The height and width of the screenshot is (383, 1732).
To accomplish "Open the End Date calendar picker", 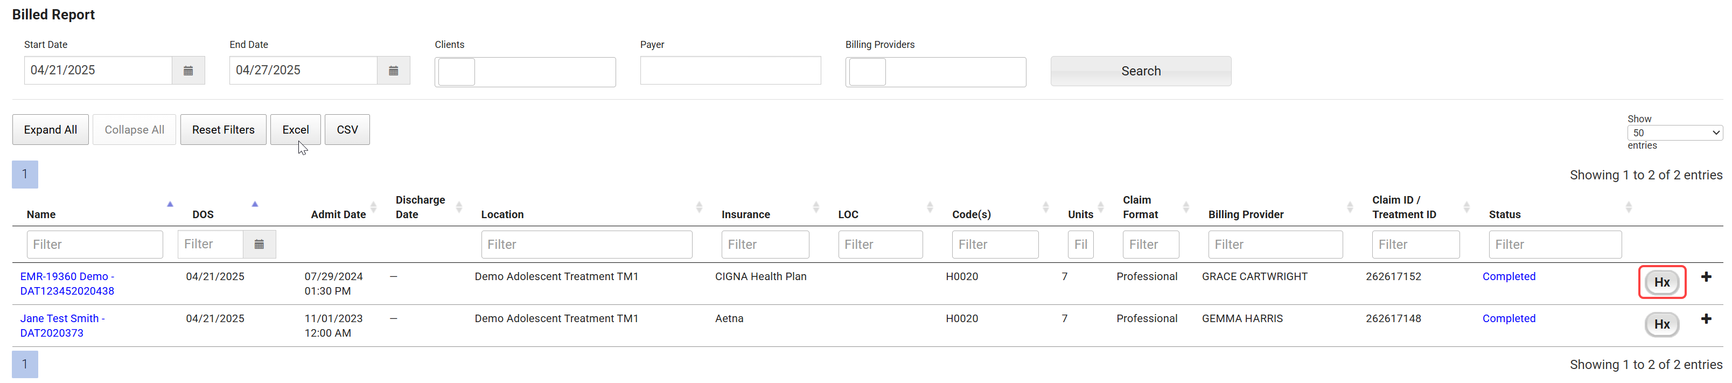I will [x=393, y=71].
